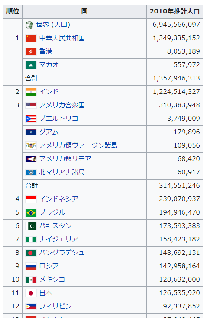The height and width of the screenshot is (318, 207).
Task: Open the パキスタン link
Action: [x=55, y=226]
